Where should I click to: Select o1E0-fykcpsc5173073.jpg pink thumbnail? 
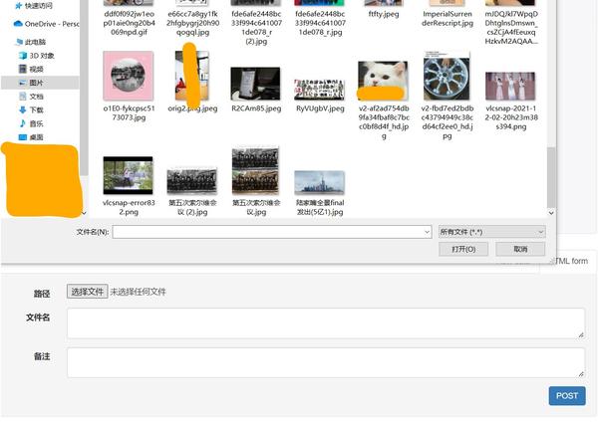[x=129, y=76]
